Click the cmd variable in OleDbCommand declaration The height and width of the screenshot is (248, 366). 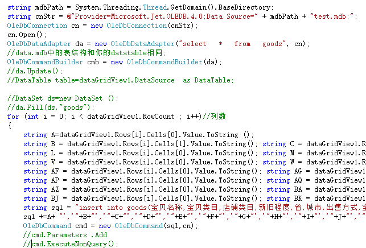(x=81, y=226)
